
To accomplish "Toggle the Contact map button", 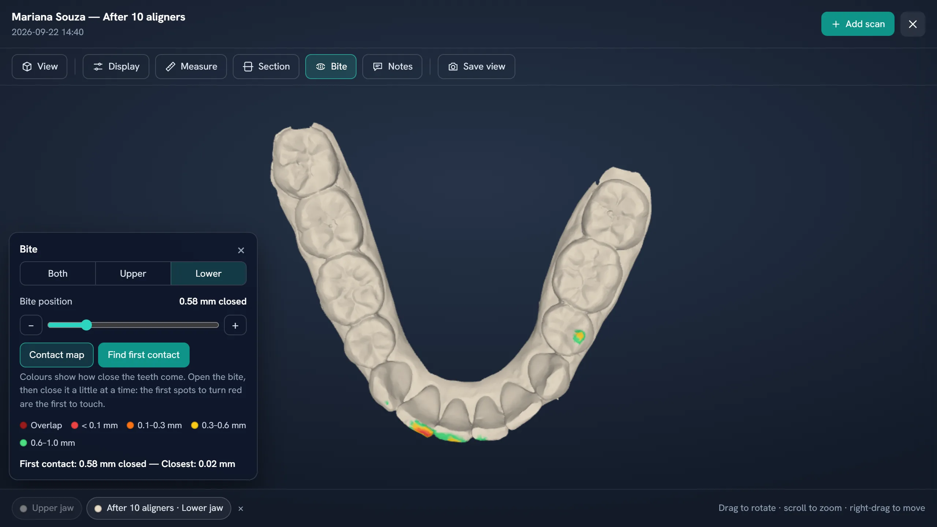I will (57, 355).
